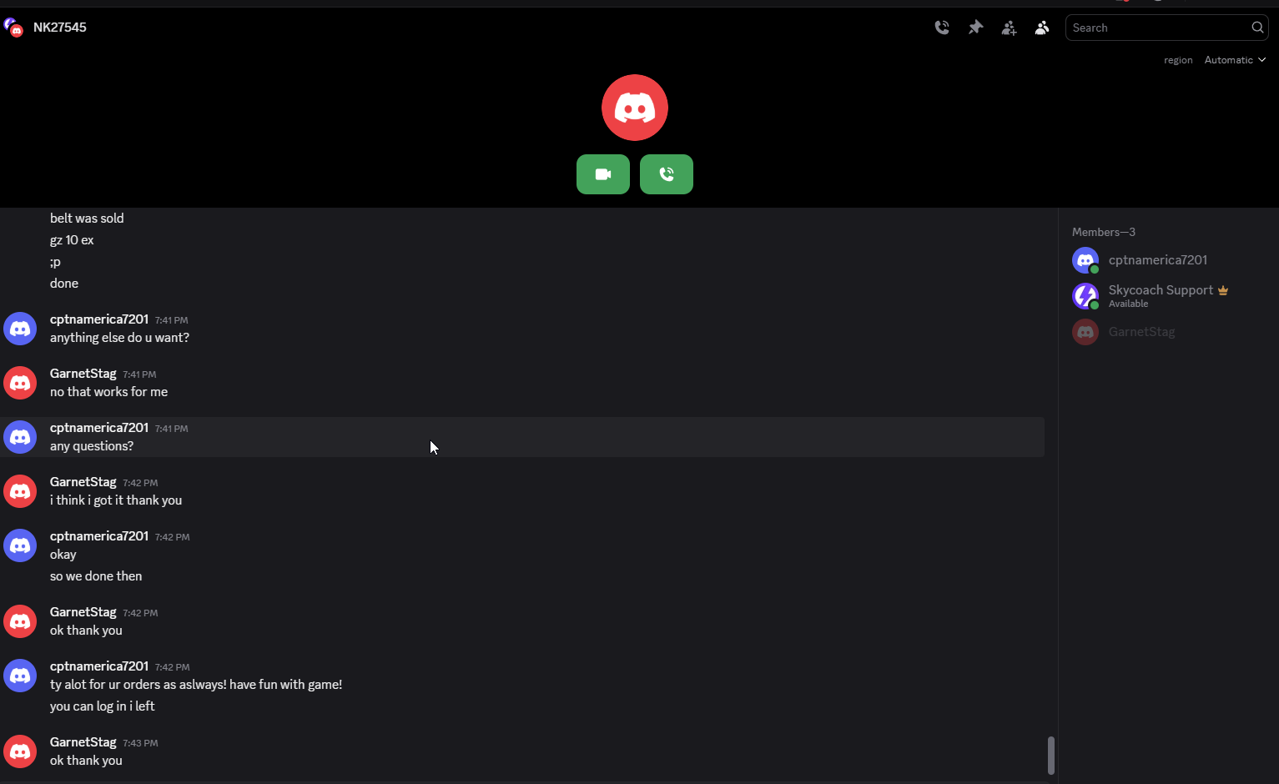Click username cptnamerica7201 above 'any questions?'
Image resolution: width=1279 pixels, height=784 pixels.
pyautogui.click(x=99, y=428)
